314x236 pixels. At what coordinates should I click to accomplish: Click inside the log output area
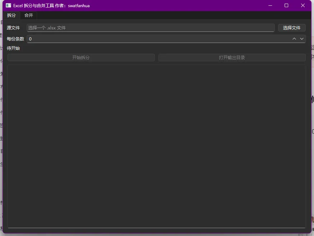(x=157, y=146)
